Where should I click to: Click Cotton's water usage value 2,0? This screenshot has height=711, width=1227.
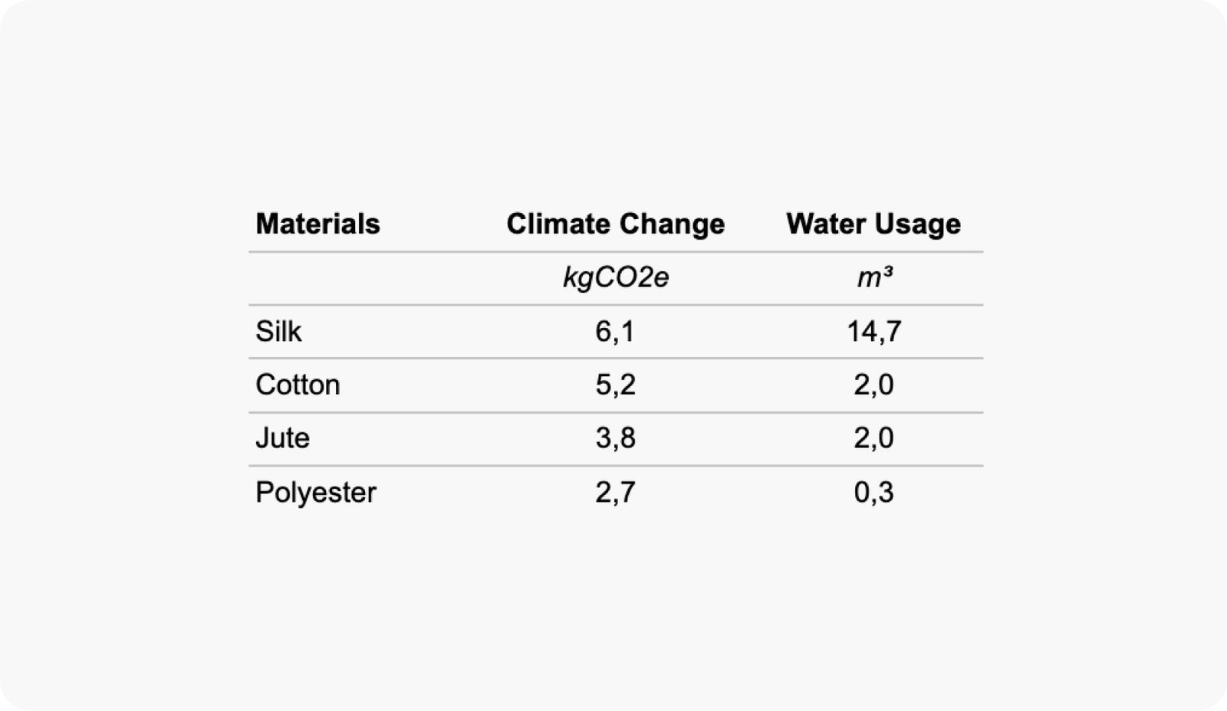click(873, 385)
